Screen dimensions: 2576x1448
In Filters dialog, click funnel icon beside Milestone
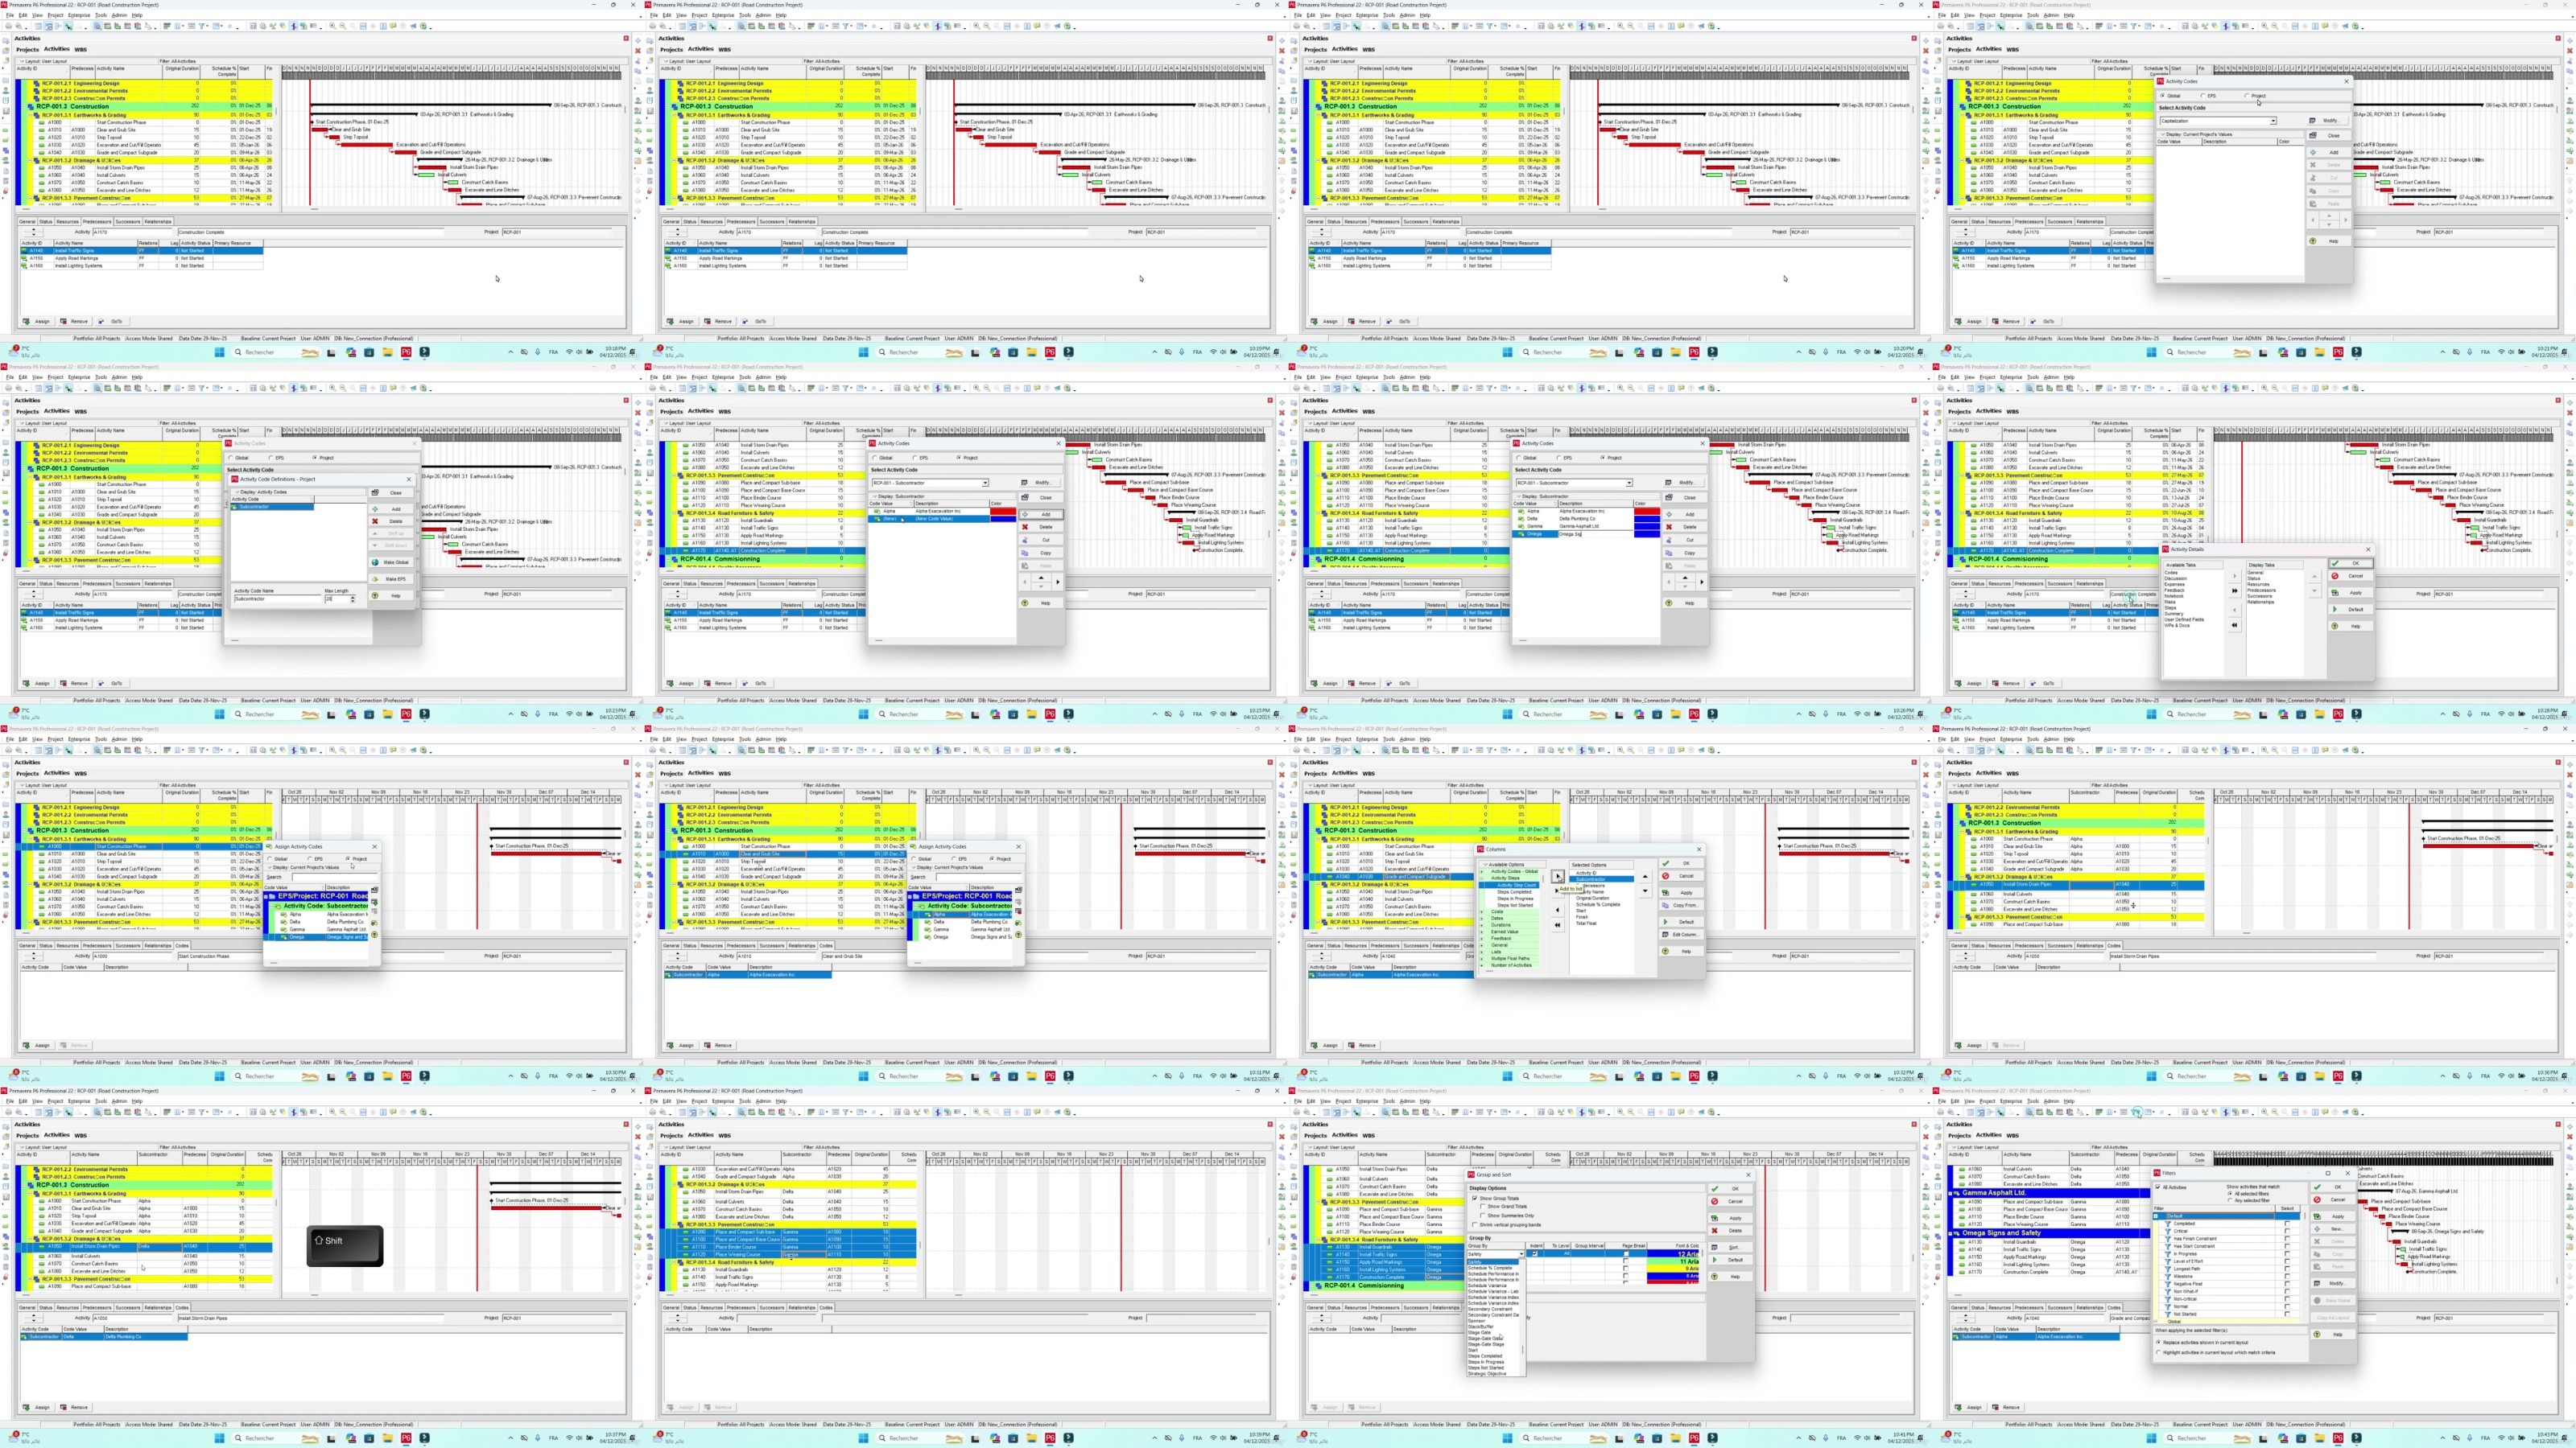(2168, 1277)
